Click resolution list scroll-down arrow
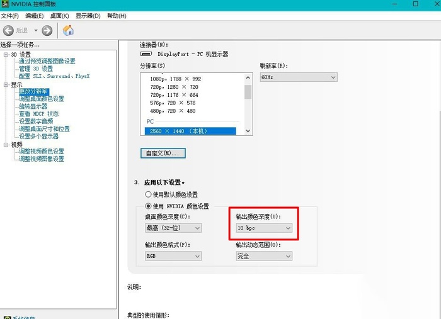Screen dimensions: 441x319 point(248,131)
